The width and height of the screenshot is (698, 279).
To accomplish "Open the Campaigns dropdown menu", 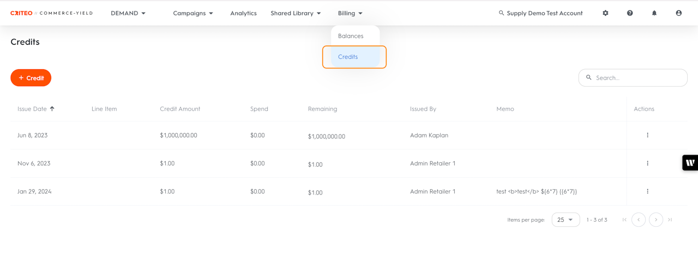I will [x=193, y=13].
